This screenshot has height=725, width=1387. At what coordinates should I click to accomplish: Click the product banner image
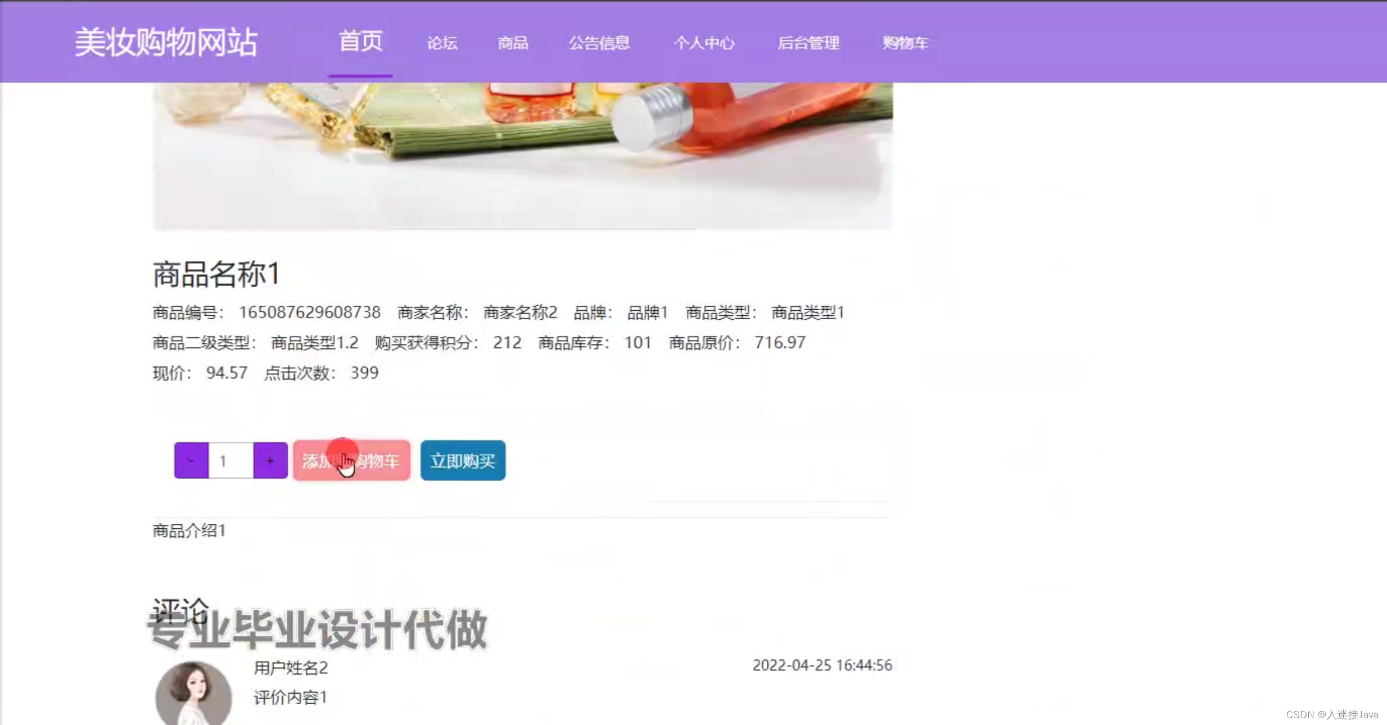pos(522,156)
